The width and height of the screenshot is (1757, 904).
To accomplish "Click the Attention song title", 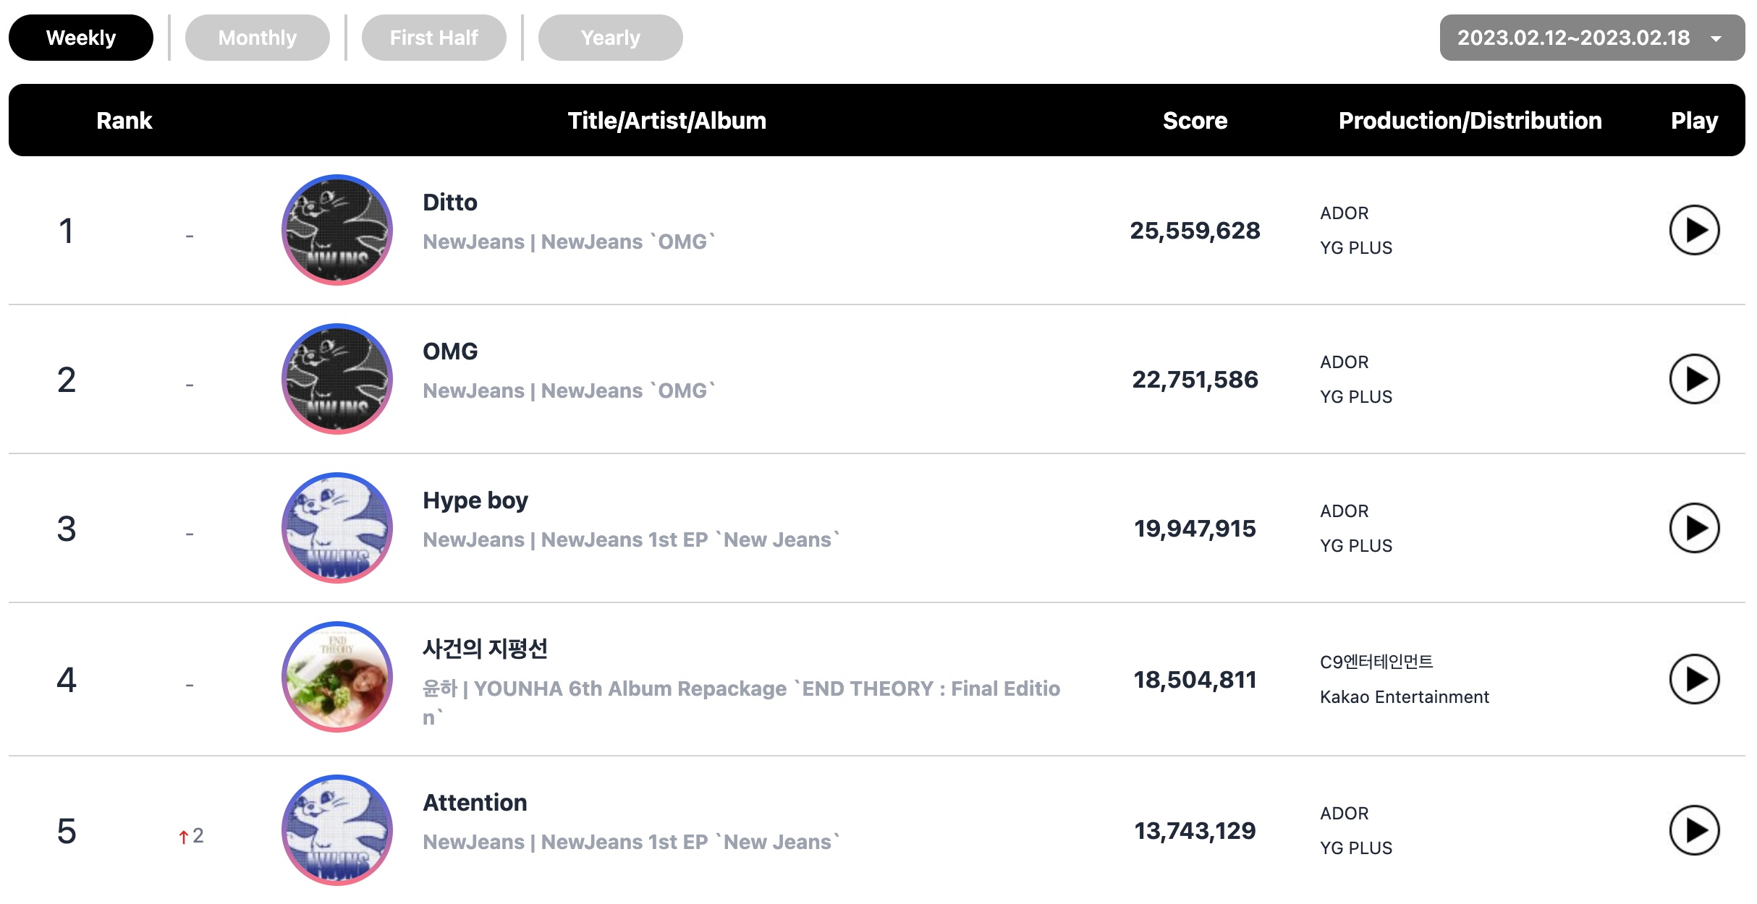I will click(475, 803).
